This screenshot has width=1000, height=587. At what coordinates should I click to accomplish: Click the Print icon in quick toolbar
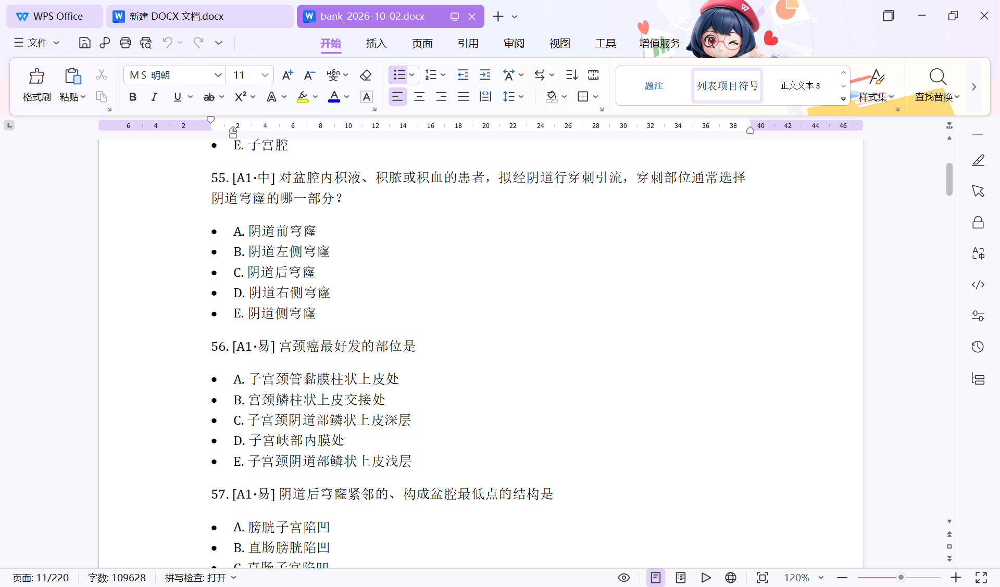pos(125,43)
